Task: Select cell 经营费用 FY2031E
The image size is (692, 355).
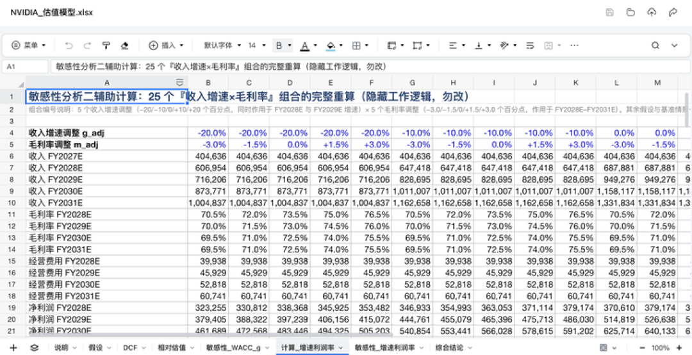Action: click(x=107, y=296)
